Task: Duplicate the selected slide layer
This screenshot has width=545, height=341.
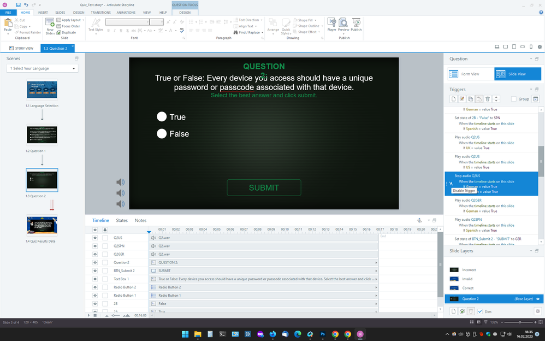Action: pyautogui.click(x=462, y=311)
